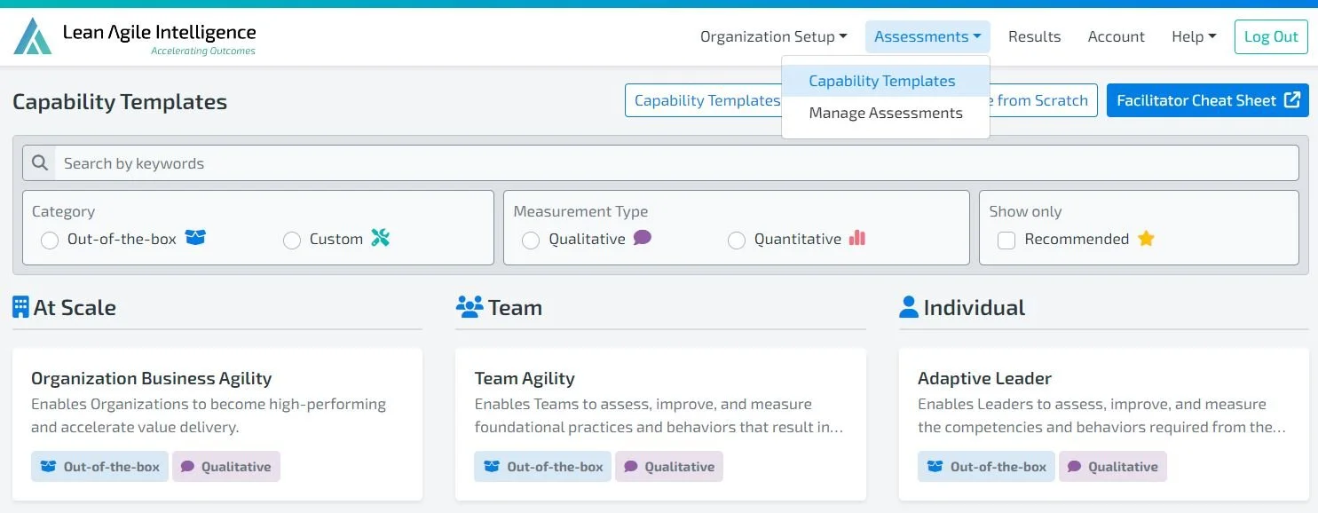
Task: Click Out-of-the-box tag on Team Agility card
Action: coord(542,467)
